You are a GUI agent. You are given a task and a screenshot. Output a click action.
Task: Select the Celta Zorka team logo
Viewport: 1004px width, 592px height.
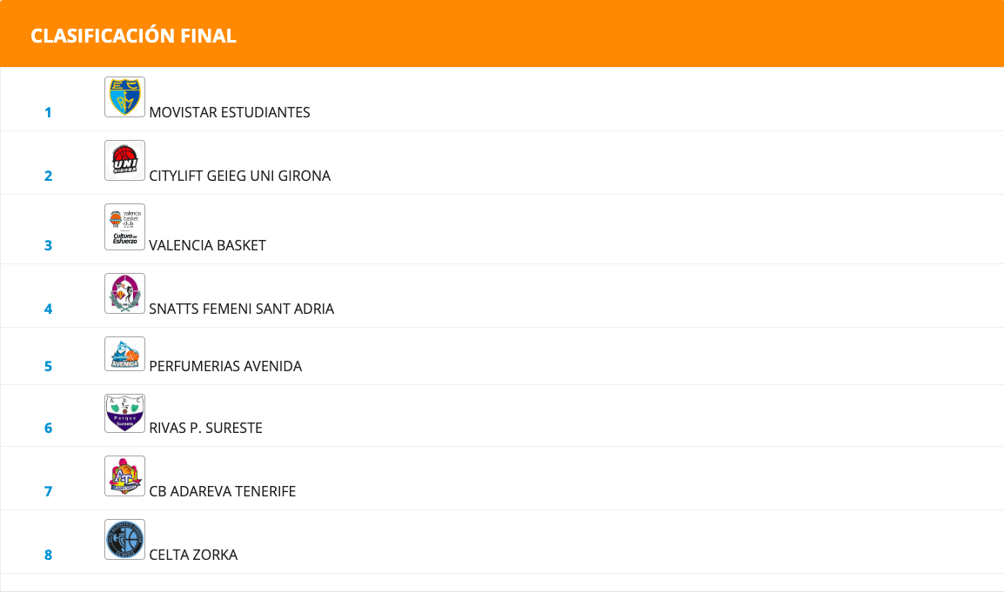124,539
